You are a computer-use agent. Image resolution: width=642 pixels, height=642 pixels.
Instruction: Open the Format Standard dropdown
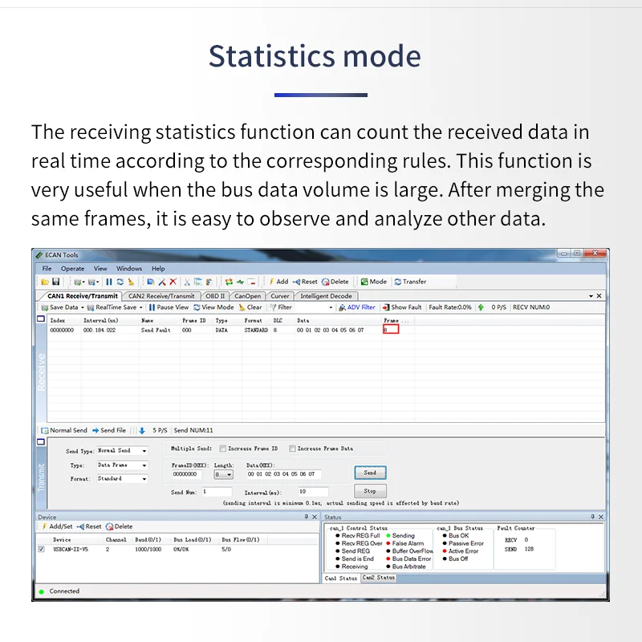(x=144, y=479)
